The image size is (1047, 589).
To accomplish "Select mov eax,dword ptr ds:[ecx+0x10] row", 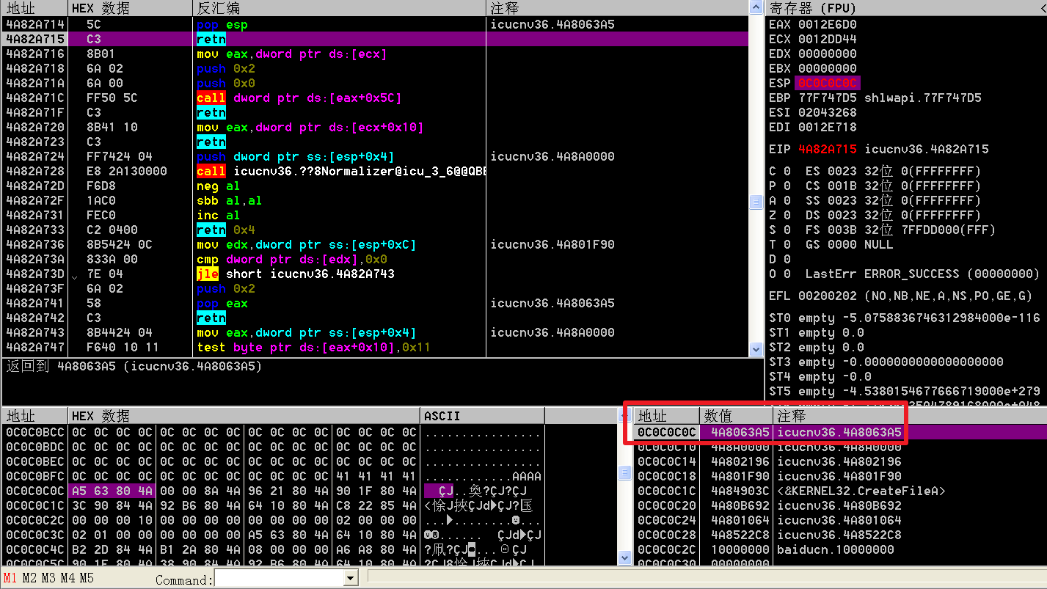I will click(x=375, y=127).
